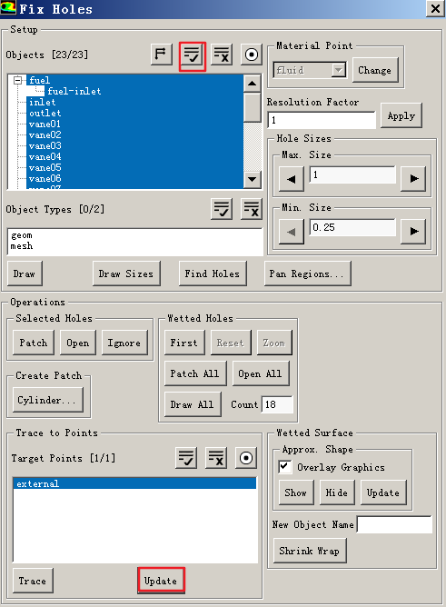The height and width of the screenshot is (607, 446).
Task: Select vane05 in the objects list
Action: pyautogui.click(x=45, y=167)
